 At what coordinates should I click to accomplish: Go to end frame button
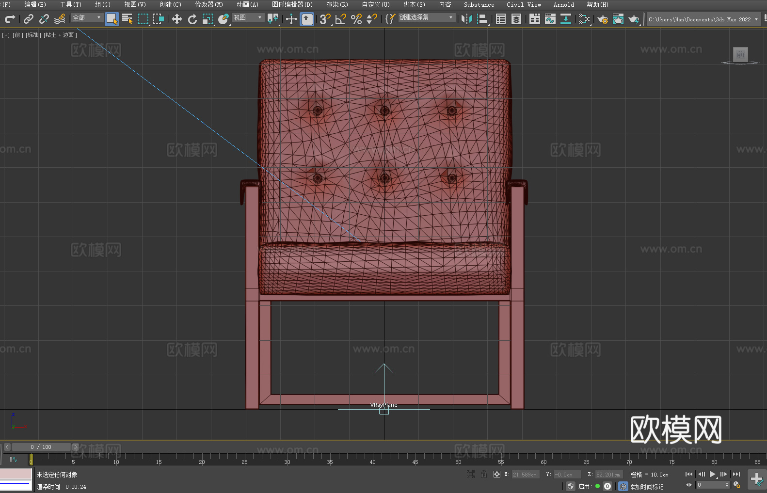736,474
